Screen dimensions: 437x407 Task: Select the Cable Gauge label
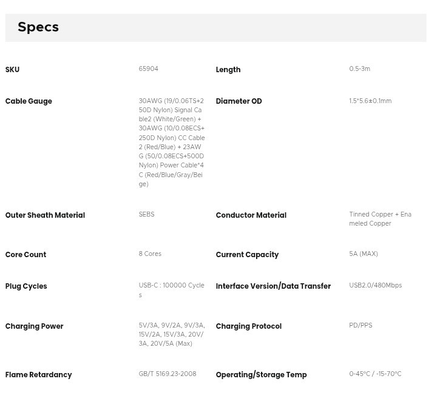click(29, 101)
